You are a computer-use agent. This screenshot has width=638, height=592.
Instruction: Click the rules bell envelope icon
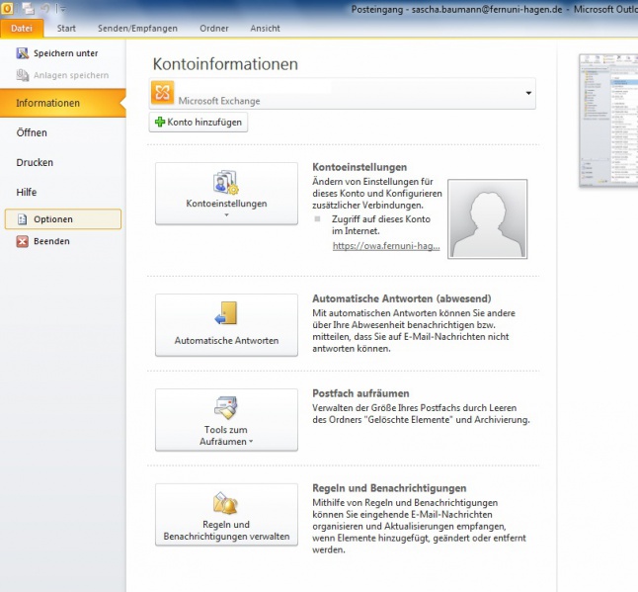pyautogui.click(x=226, y=503)
